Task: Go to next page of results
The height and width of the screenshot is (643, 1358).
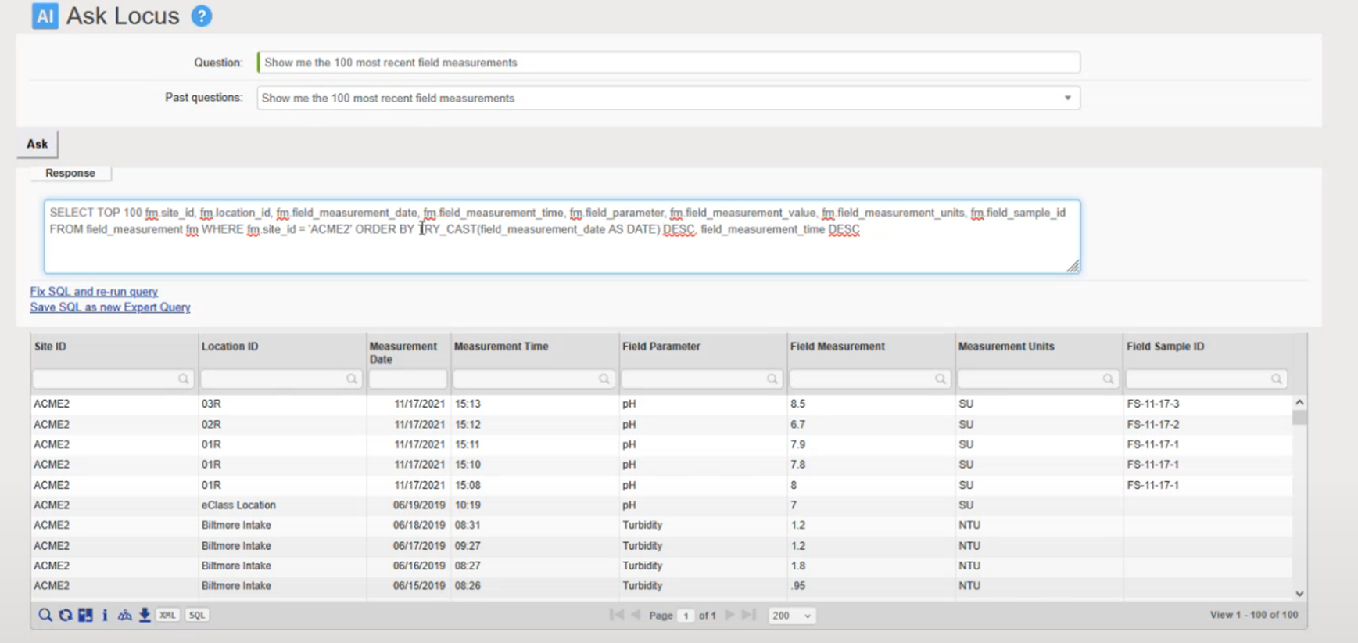Action: point(729,615)
